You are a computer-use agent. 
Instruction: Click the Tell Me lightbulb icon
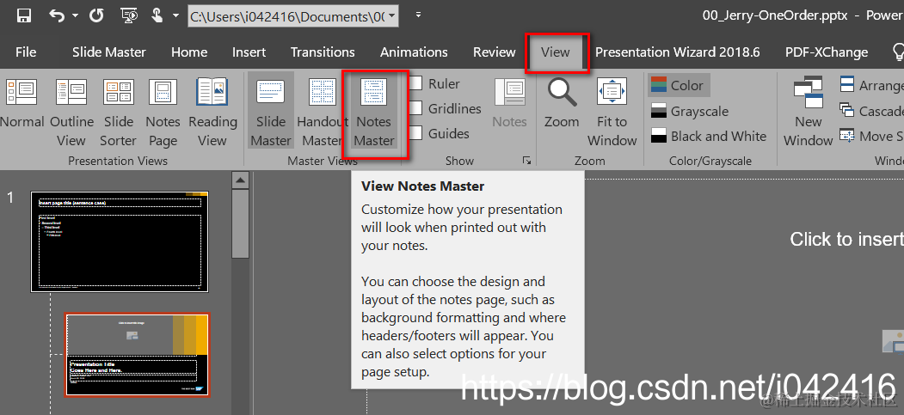(898, 52)
